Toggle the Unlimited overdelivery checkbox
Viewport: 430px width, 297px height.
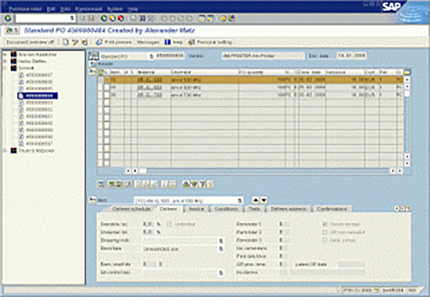pos(170,224)
